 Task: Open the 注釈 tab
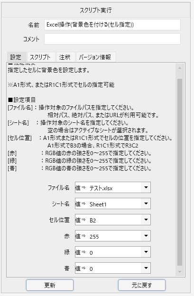point(65,57)
